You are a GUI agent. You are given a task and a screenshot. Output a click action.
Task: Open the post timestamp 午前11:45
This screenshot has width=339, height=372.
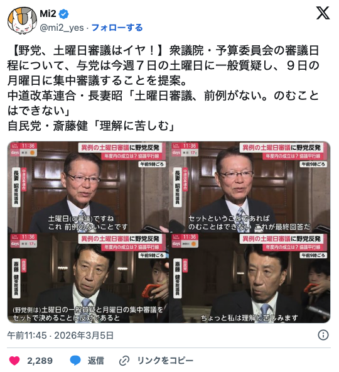pyautogui.click(x=27, y=336)
